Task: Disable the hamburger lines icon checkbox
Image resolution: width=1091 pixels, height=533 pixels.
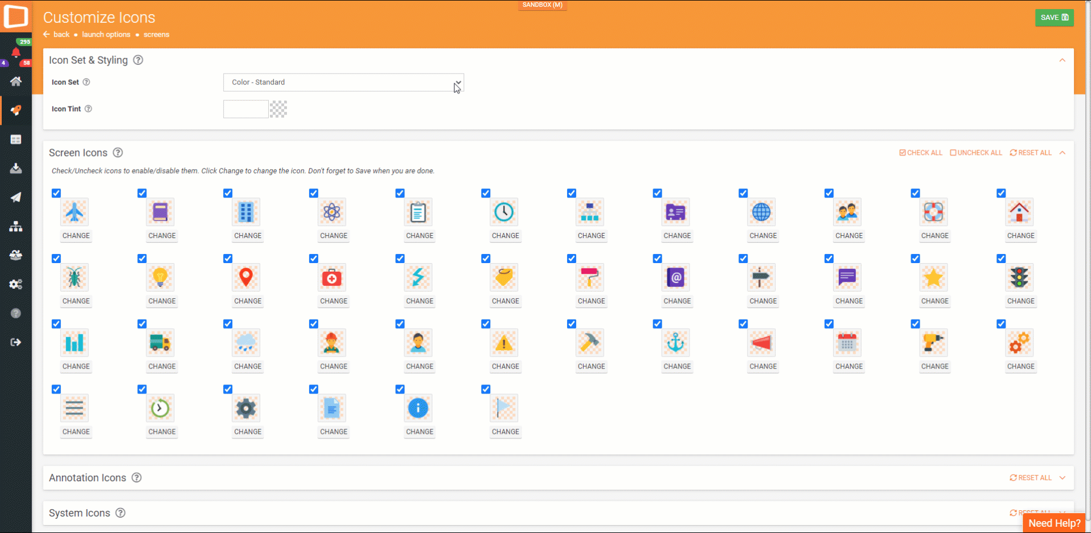Action: tap(56, 389)
